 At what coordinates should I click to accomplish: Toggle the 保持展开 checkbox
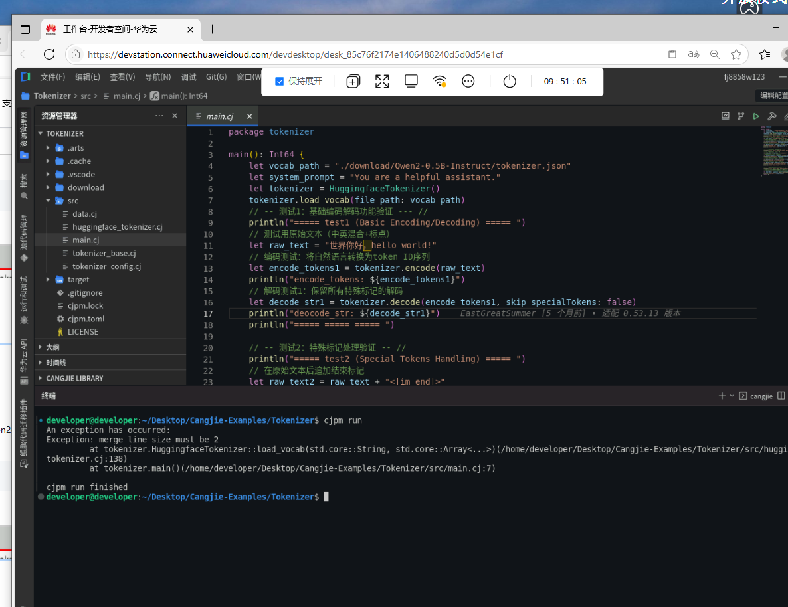point(280,82)
